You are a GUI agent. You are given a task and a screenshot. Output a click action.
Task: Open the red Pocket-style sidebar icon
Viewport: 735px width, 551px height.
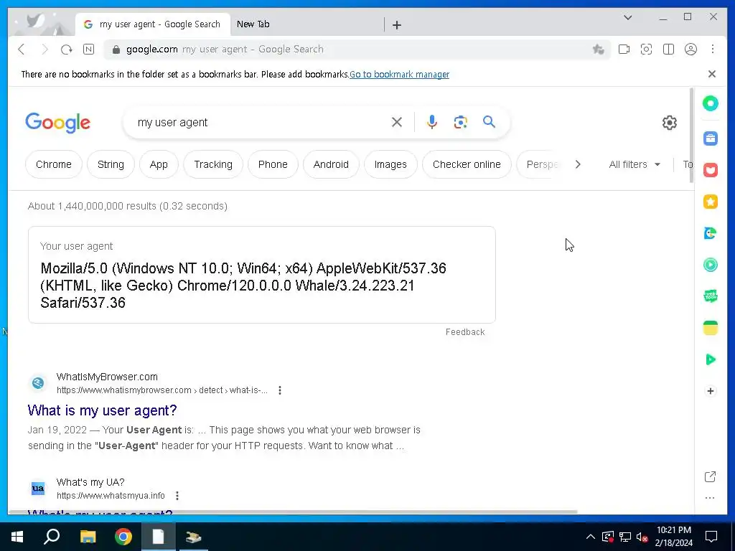[710, 169]
